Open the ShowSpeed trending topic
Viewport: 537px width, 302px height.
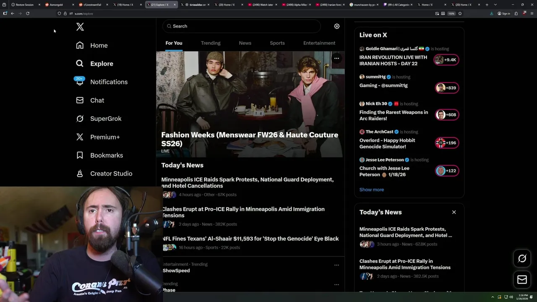point(176,271)
